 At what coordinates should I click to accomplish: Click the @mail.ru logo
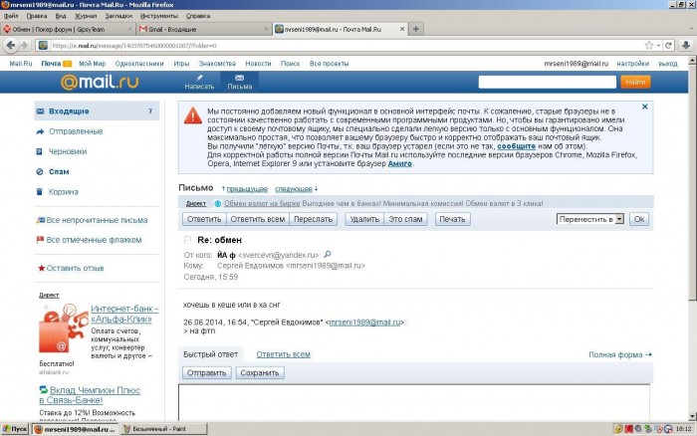(100, 82)
